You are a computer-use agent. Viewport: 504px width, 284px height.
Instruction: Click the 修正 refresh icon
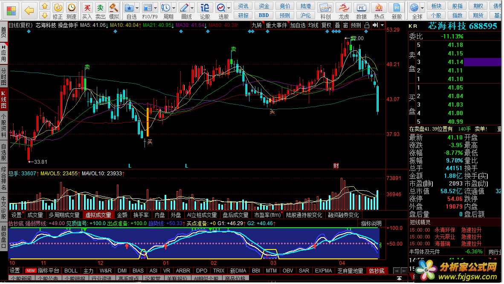(x=58, y=7)
